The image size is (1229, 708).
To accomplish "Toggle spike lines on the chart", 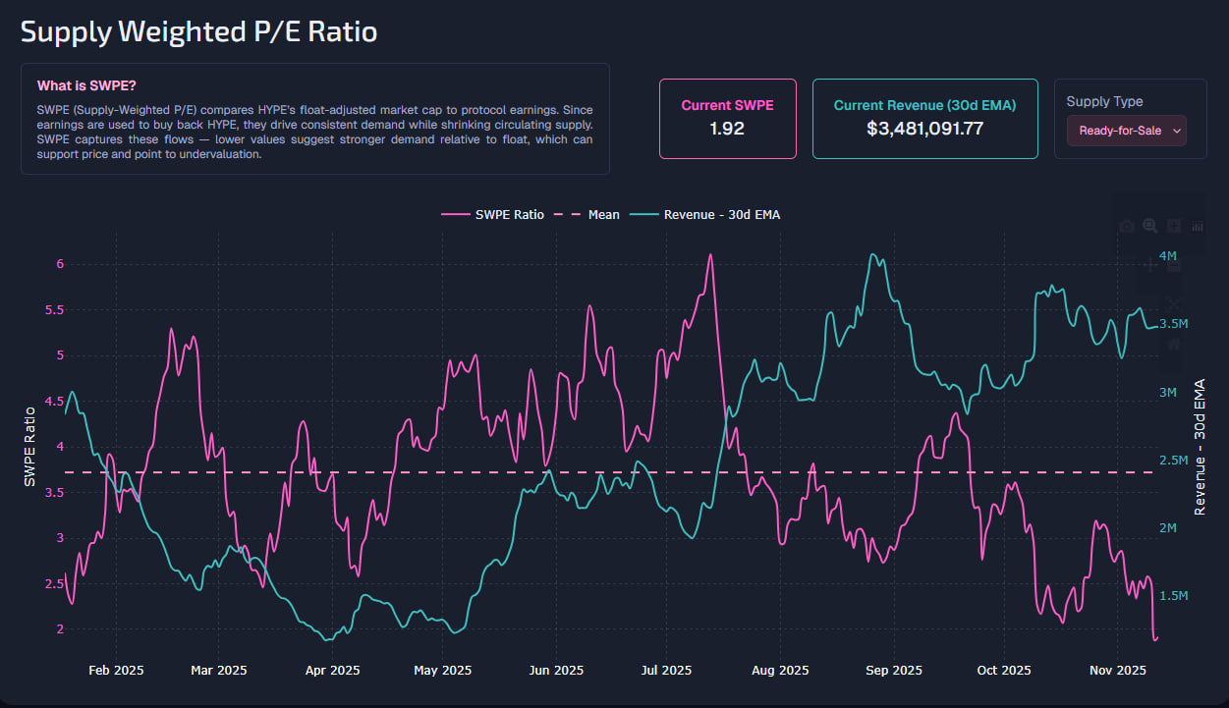I will (x=1197, y=225).
